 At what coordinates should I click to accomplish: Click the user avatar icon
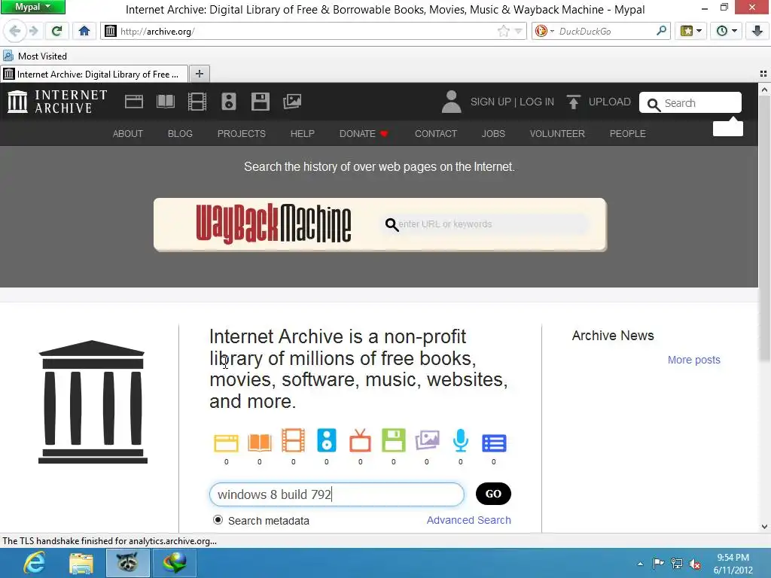pos(452,102)
